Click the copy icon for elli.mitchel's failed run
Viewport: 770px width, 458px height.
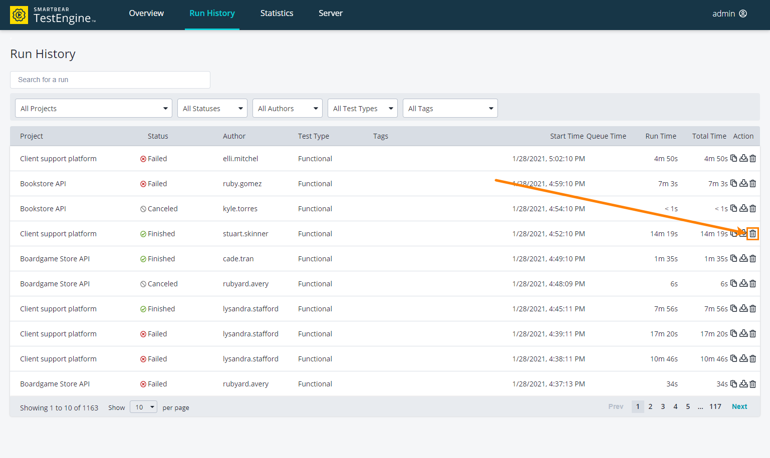pos(733,158)
